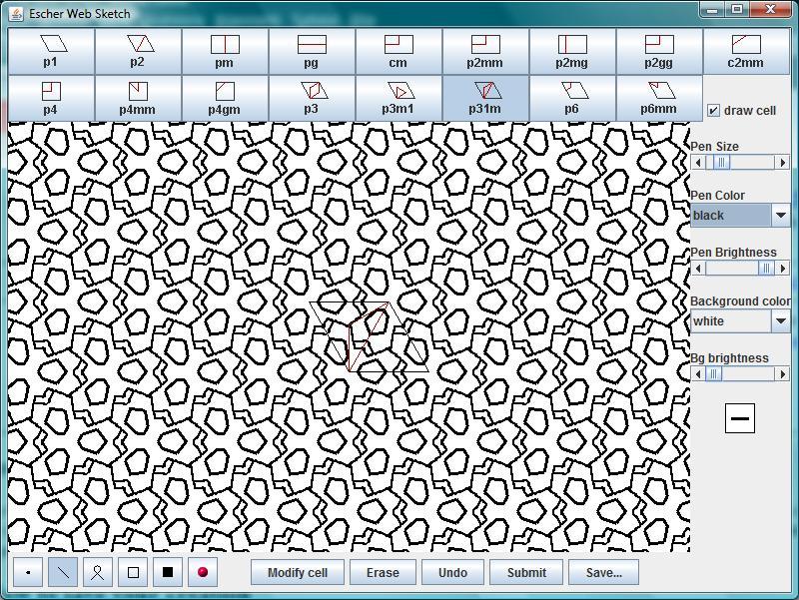Viewport: 799px width, 600px height.
Task: Decrease Pen Size with left arrow
Action: coord(698,163)
